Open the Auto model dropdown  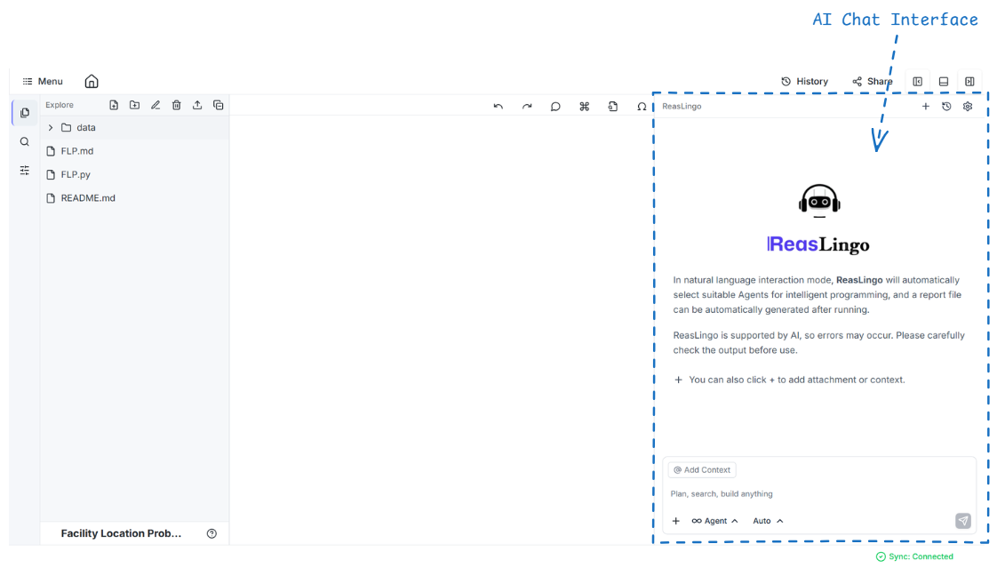(768, 521)
